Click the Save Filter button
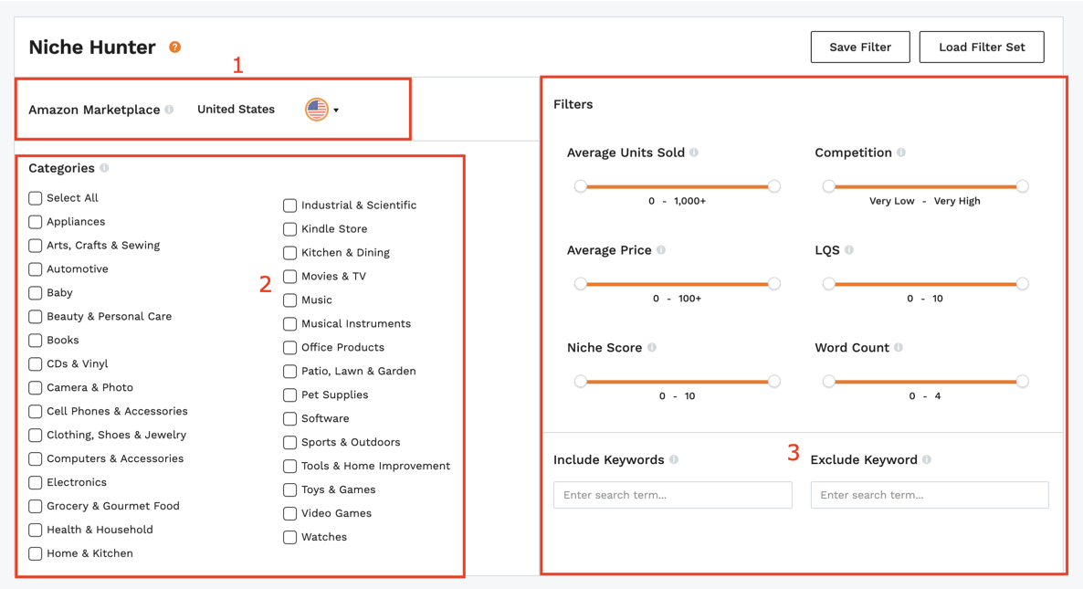 click(860, 47)
